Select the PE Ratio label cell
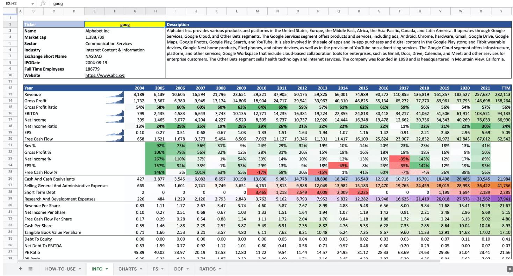The height and width of the screenshot is (276, 513). pos(32,252)
